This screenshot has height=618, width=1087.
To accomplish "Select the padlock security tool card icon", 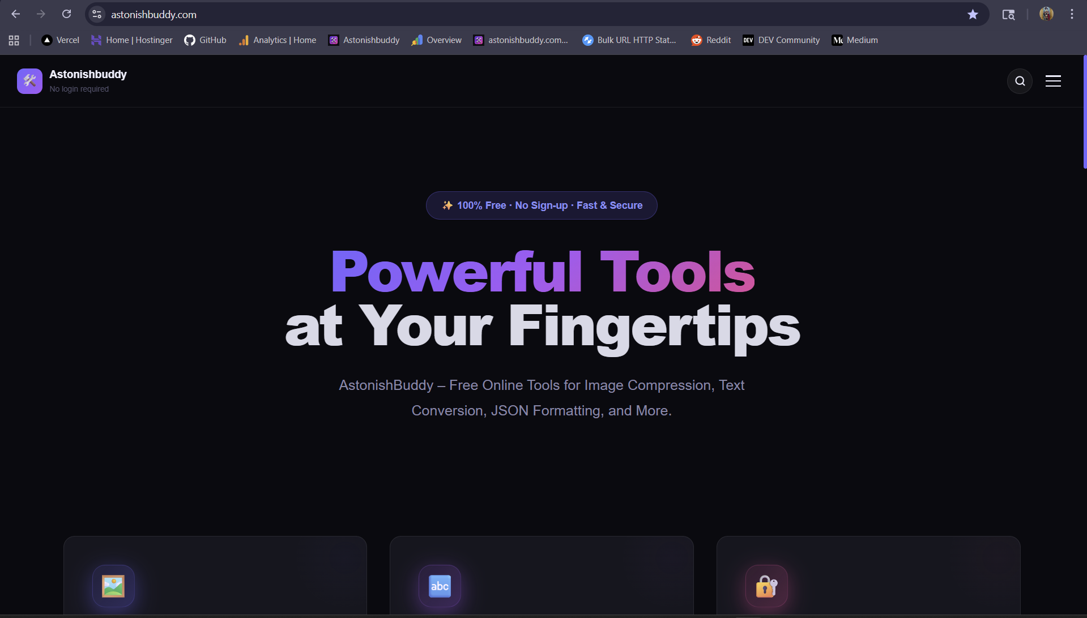I will pyautogui.click(x=766, y=586).
